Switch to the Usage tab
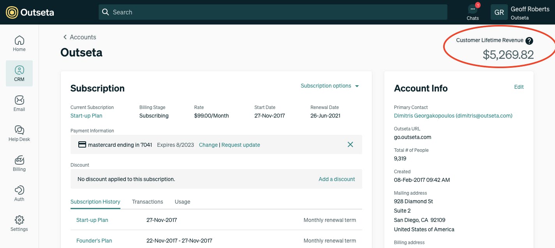This screenshot has height=248, width=555. coord(182,202)
